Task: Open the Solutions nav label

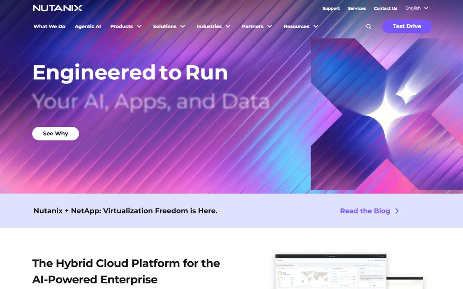Action: [165, 26]
